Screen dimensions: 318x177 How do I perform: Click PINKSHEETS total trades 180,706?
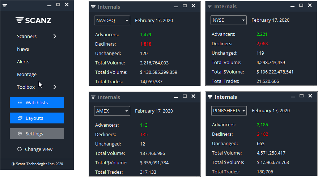pyautogui.click(x=265, y=172)
